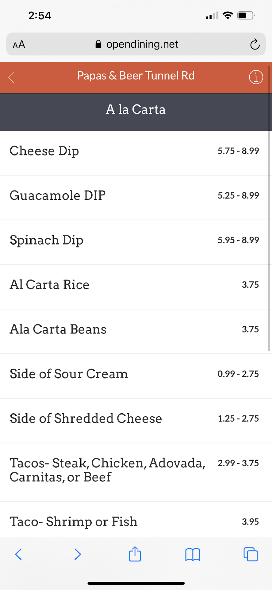
Task: Tap the opendining.net address field
Action: tap(136, 44)
